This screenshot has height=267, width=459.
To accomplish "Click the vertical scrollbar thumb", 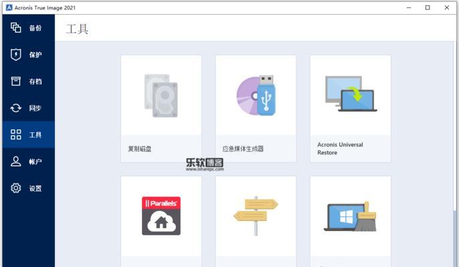I will (x=454, y=238).
